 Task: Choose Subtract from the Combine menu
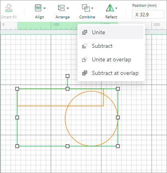(x=111, y=46)
